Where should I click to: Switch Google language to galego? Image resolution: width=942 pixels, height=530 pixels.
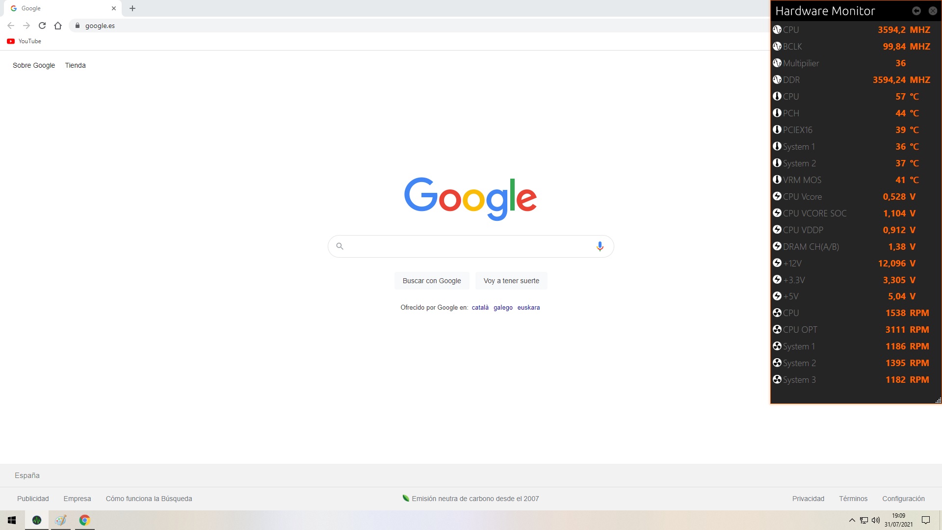pos(503,308)
